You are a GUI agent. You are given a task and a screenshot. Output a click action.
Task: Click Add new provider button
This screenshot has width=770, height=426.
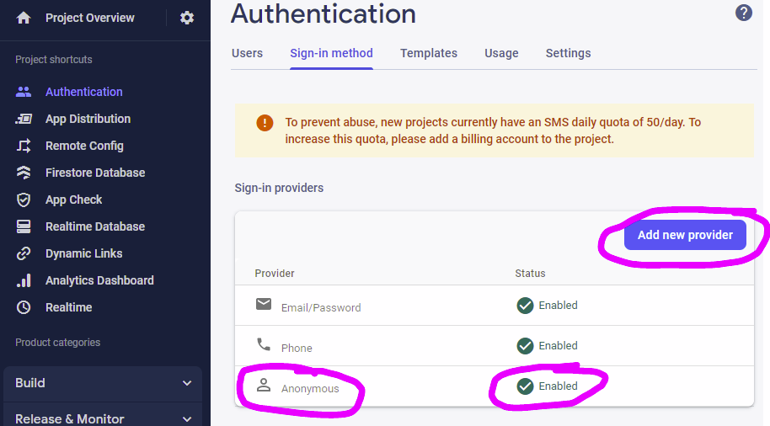685,235
